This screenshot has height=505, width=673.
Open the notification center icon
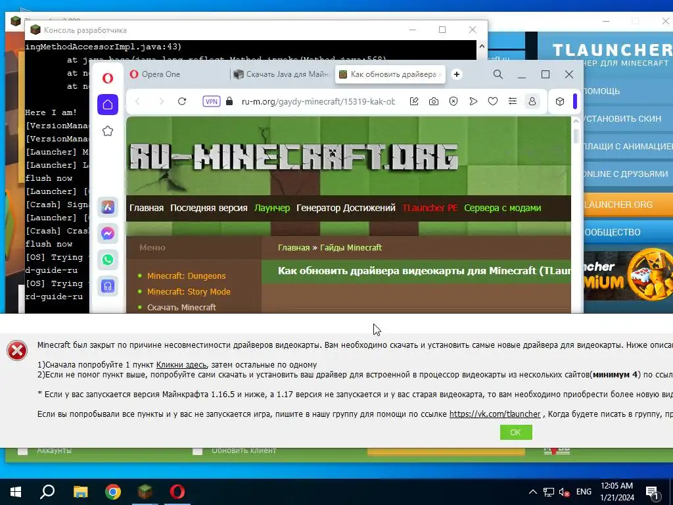pos(652,493)
